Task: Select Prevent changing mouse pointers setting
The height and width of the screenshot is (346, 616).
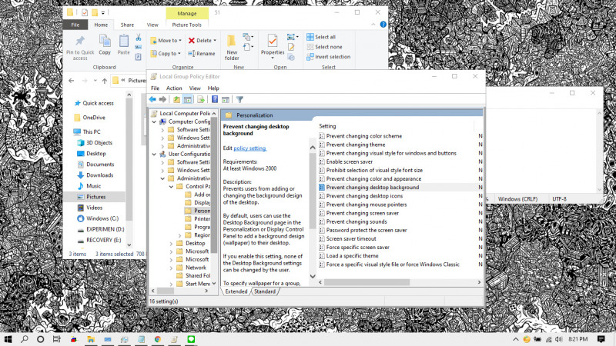Action: [x=367, y=205]
